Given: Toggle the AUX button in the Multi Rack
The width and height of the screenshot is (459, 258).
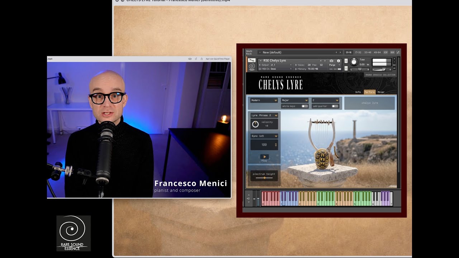Looking at the screenshot, I should tap(392, 52).
